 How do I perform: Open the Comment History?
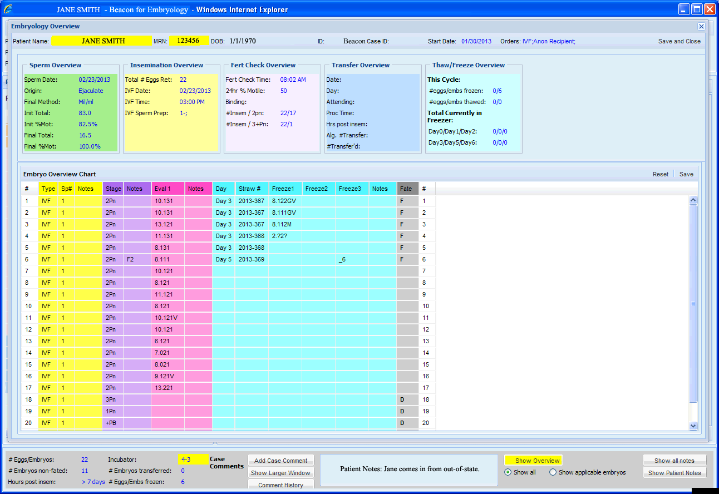280,485
